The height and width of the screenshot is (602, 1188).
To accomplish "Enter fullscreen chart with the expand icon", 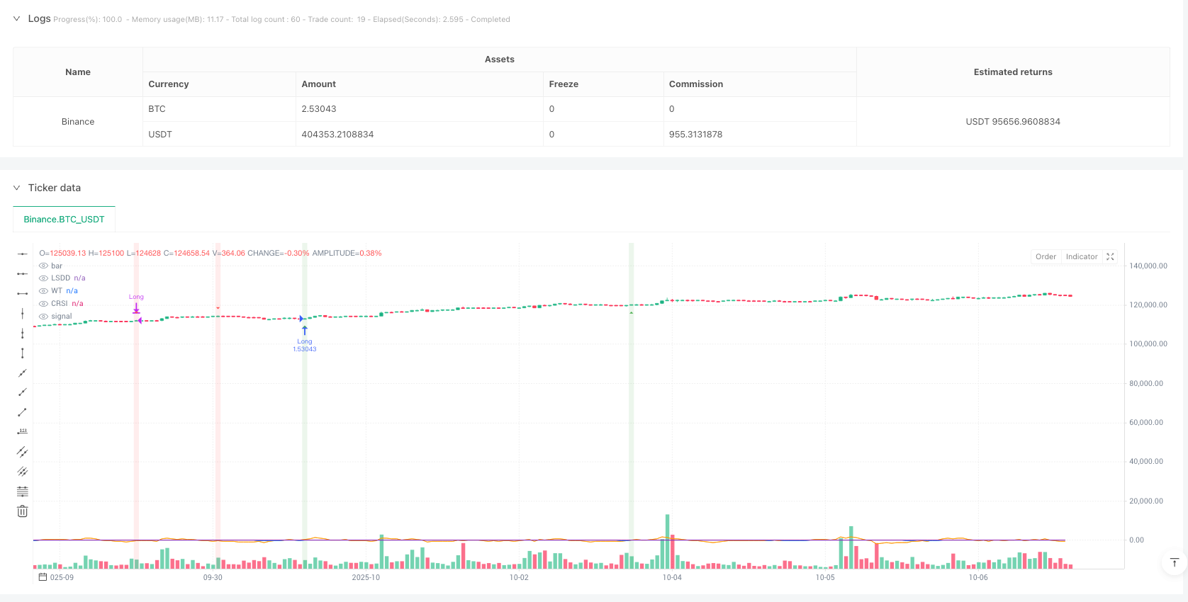I will (x=1111, y=257).
